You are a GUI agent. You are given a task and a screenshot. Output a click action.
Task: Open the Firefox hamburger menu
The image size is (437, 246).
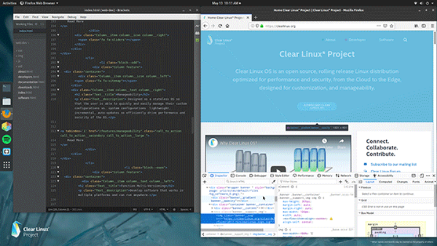[433, 26]
